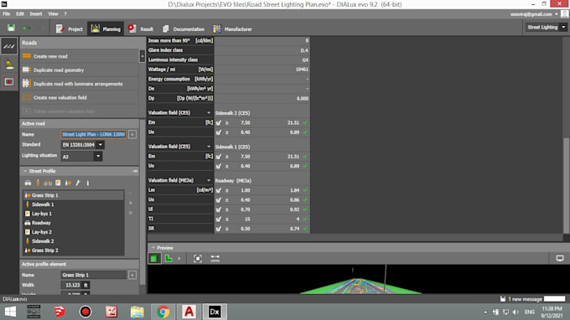
Task: Toggle Roadway Uo requirement checkbox
Action: 219,199
